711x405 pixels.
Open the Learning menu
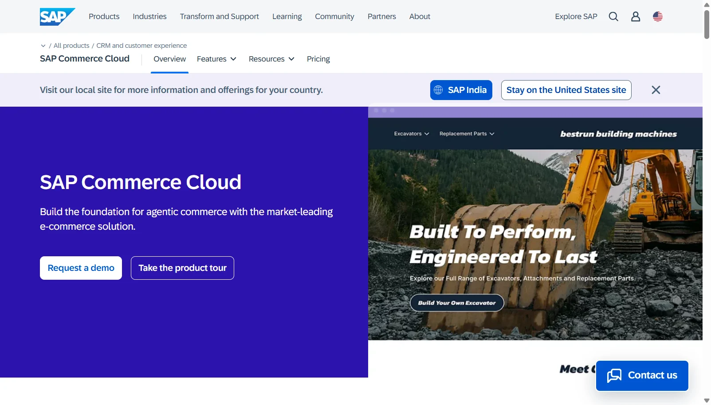click(287, 16)
